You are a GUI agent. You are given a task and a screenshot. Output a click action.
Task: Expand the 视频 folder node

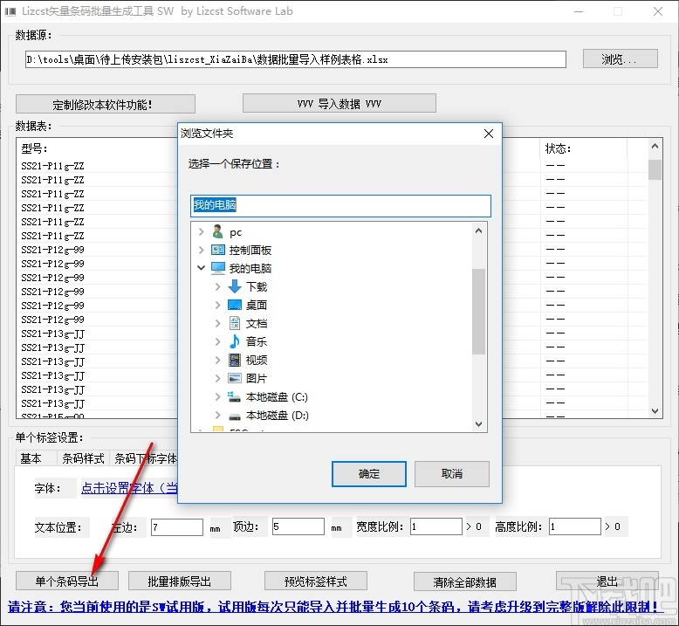pos(218,360)
